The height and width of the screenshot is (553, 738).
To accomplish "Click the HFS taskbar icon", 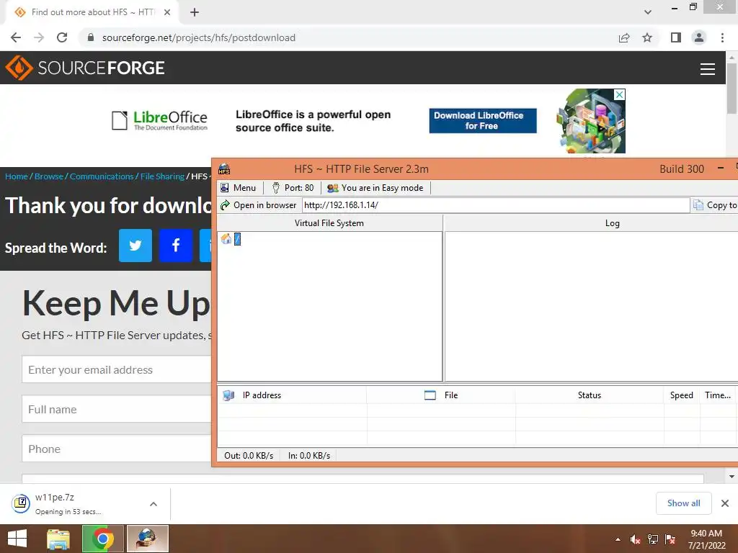I will (147, 539).
